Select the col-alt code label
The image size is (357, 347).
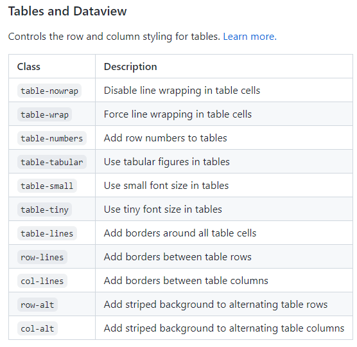[38, 328]
